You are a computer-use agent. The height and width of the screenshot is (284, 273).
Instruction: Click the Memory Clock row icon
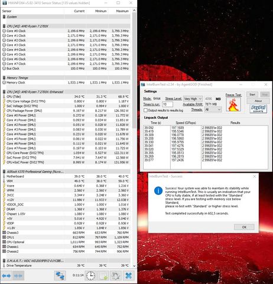pyautogui.click(x=4, y=82)
